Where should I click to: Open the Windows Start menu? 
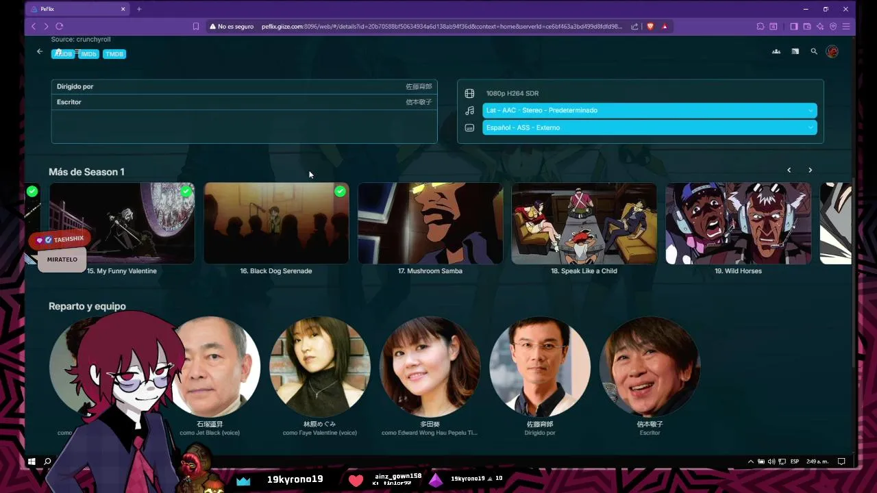32,462
